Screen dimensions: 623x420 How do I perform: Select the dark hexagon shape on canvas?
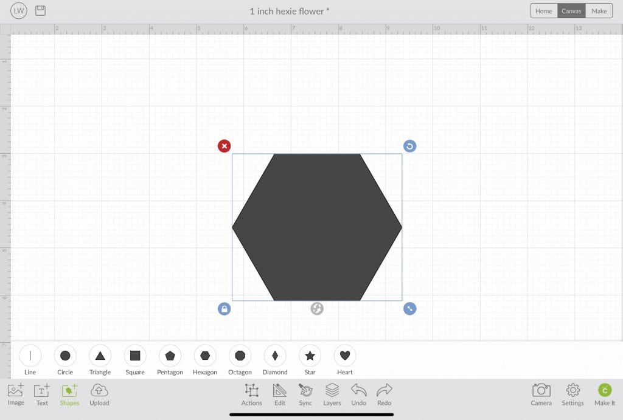[x=317, y=227]
